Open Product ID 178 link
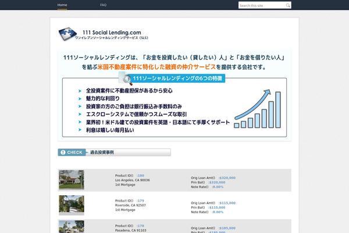 [140, 225]
